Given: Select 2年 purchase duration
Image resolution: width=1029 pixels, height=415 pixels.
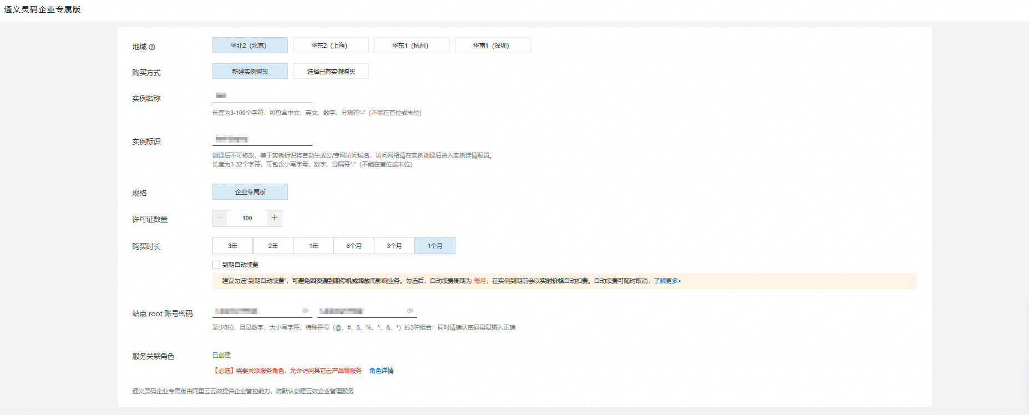Looking at the screenshot, I should tap(273, 246).
